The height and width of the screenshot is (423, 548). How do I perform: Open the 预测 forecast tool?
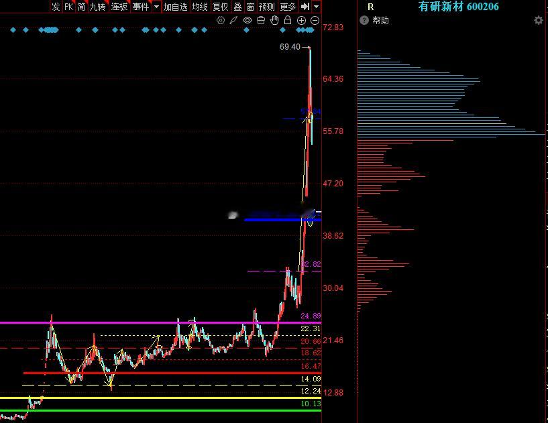tap(267, 7)
